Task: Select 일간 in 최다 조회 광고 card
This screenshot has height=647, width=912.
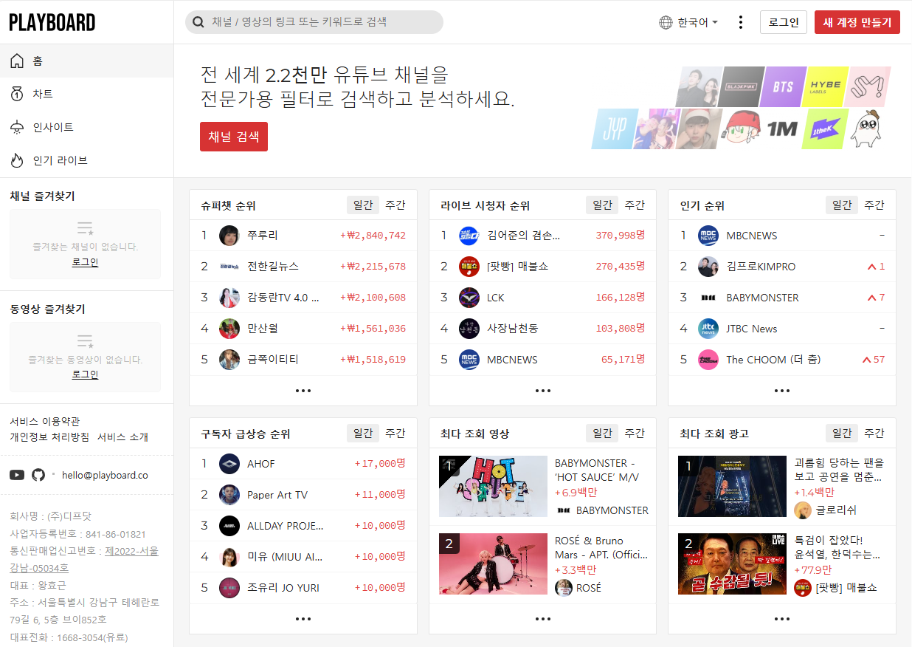Action: coord(842,434)
